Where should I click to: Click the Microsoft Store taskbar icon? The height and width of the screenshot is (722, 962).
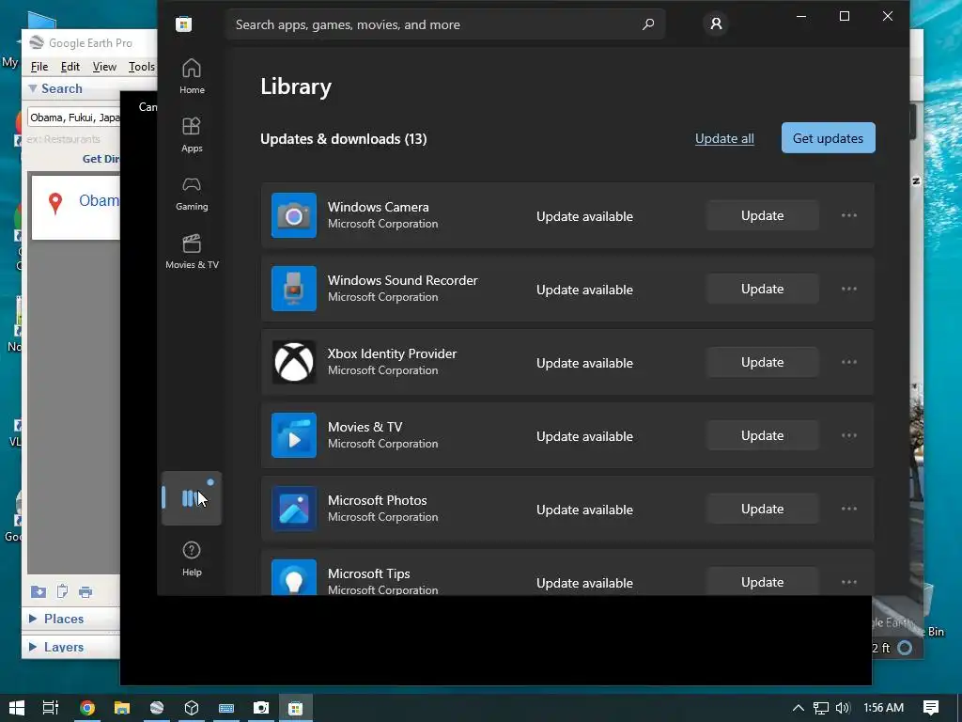point(296,708)
